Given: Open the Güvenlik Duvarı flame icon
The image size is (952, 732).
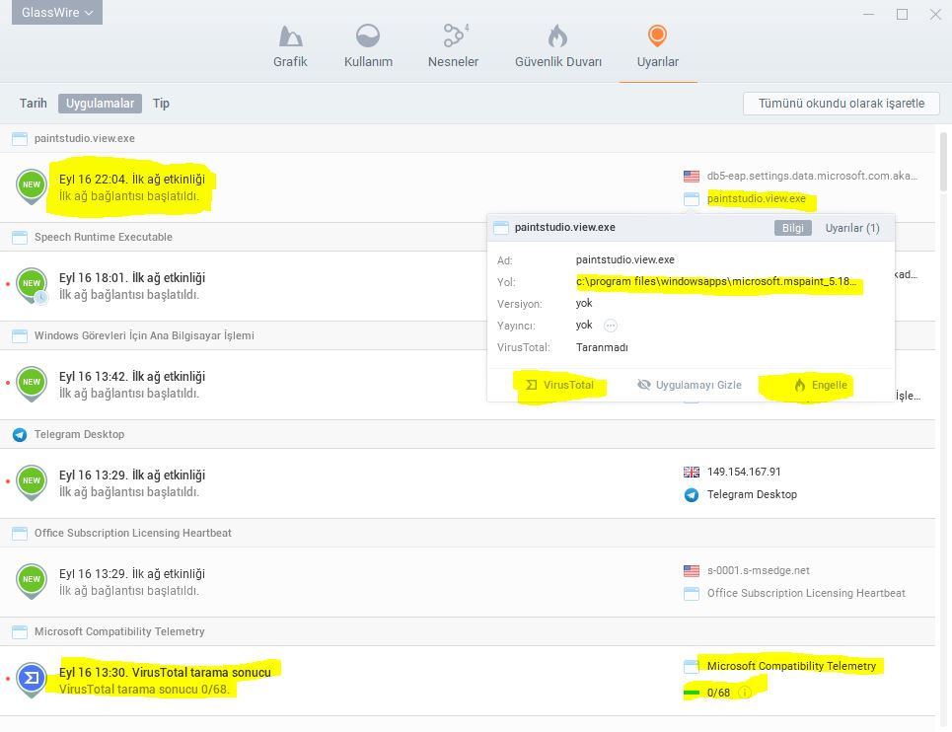Looking at the screenshot, I should pyautogui.click(x=557, y=37).
